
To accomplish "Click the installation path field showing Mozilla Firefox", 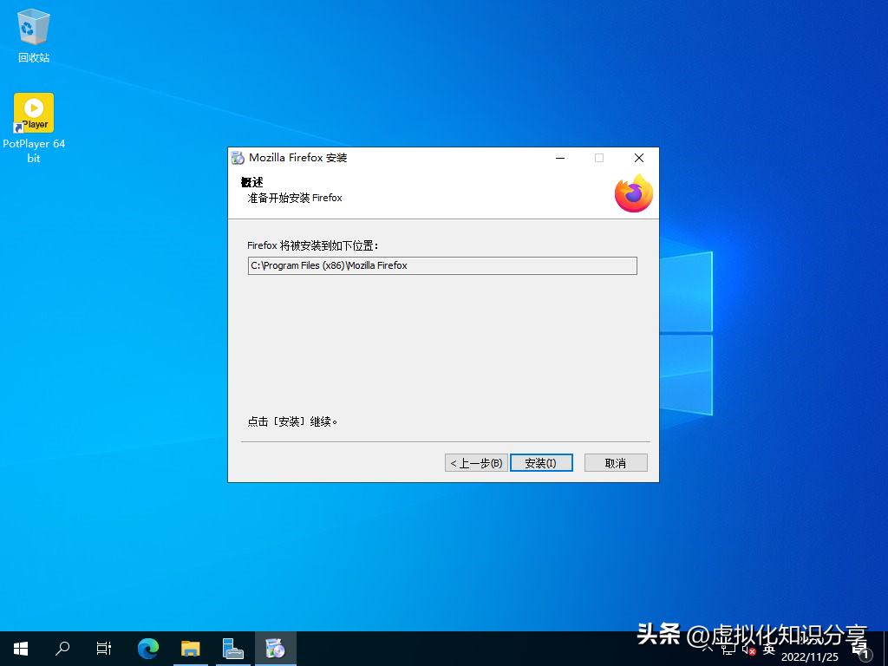I will [442, 265].
